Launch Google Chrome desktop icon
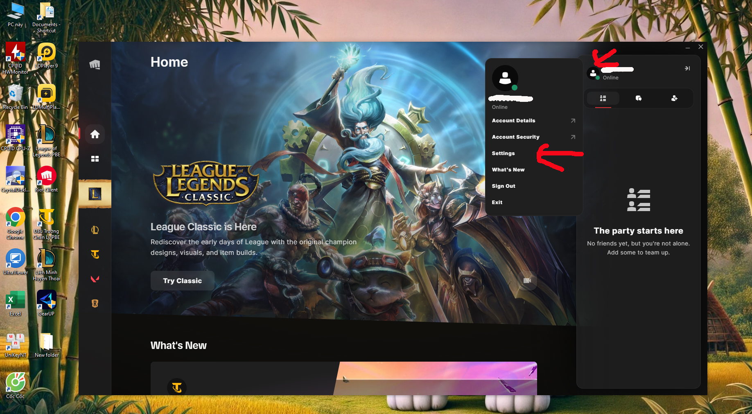 [x=16, y=224]
